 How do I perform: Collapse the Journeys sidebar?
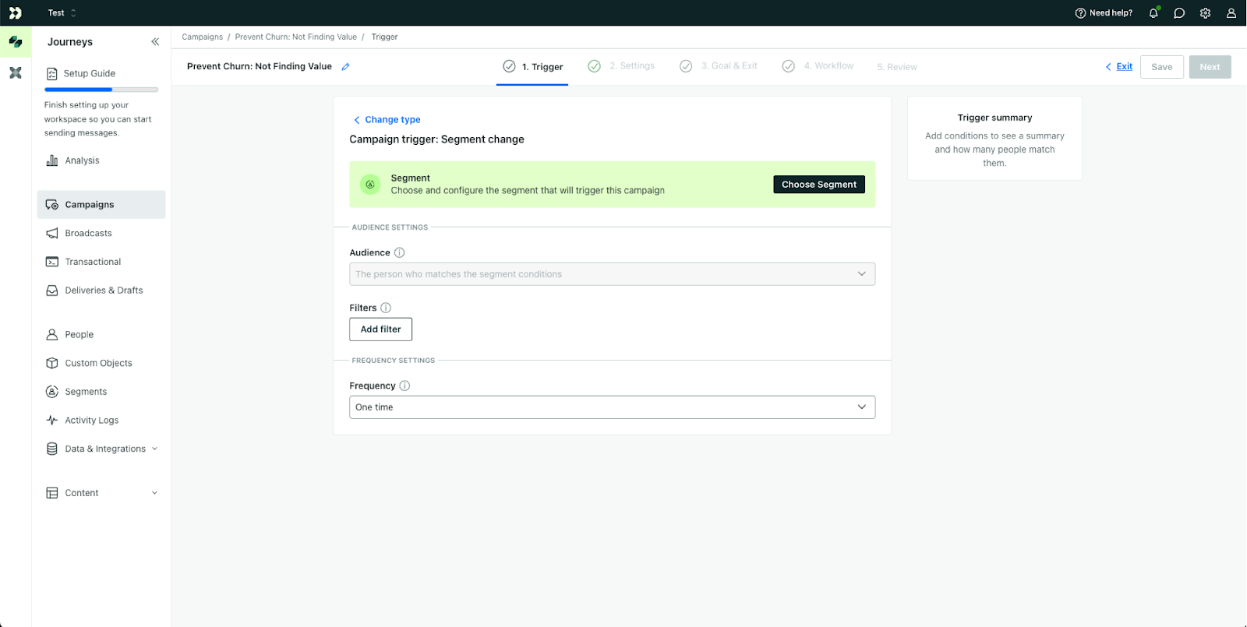pyautogui.click(x=155, y=42)
